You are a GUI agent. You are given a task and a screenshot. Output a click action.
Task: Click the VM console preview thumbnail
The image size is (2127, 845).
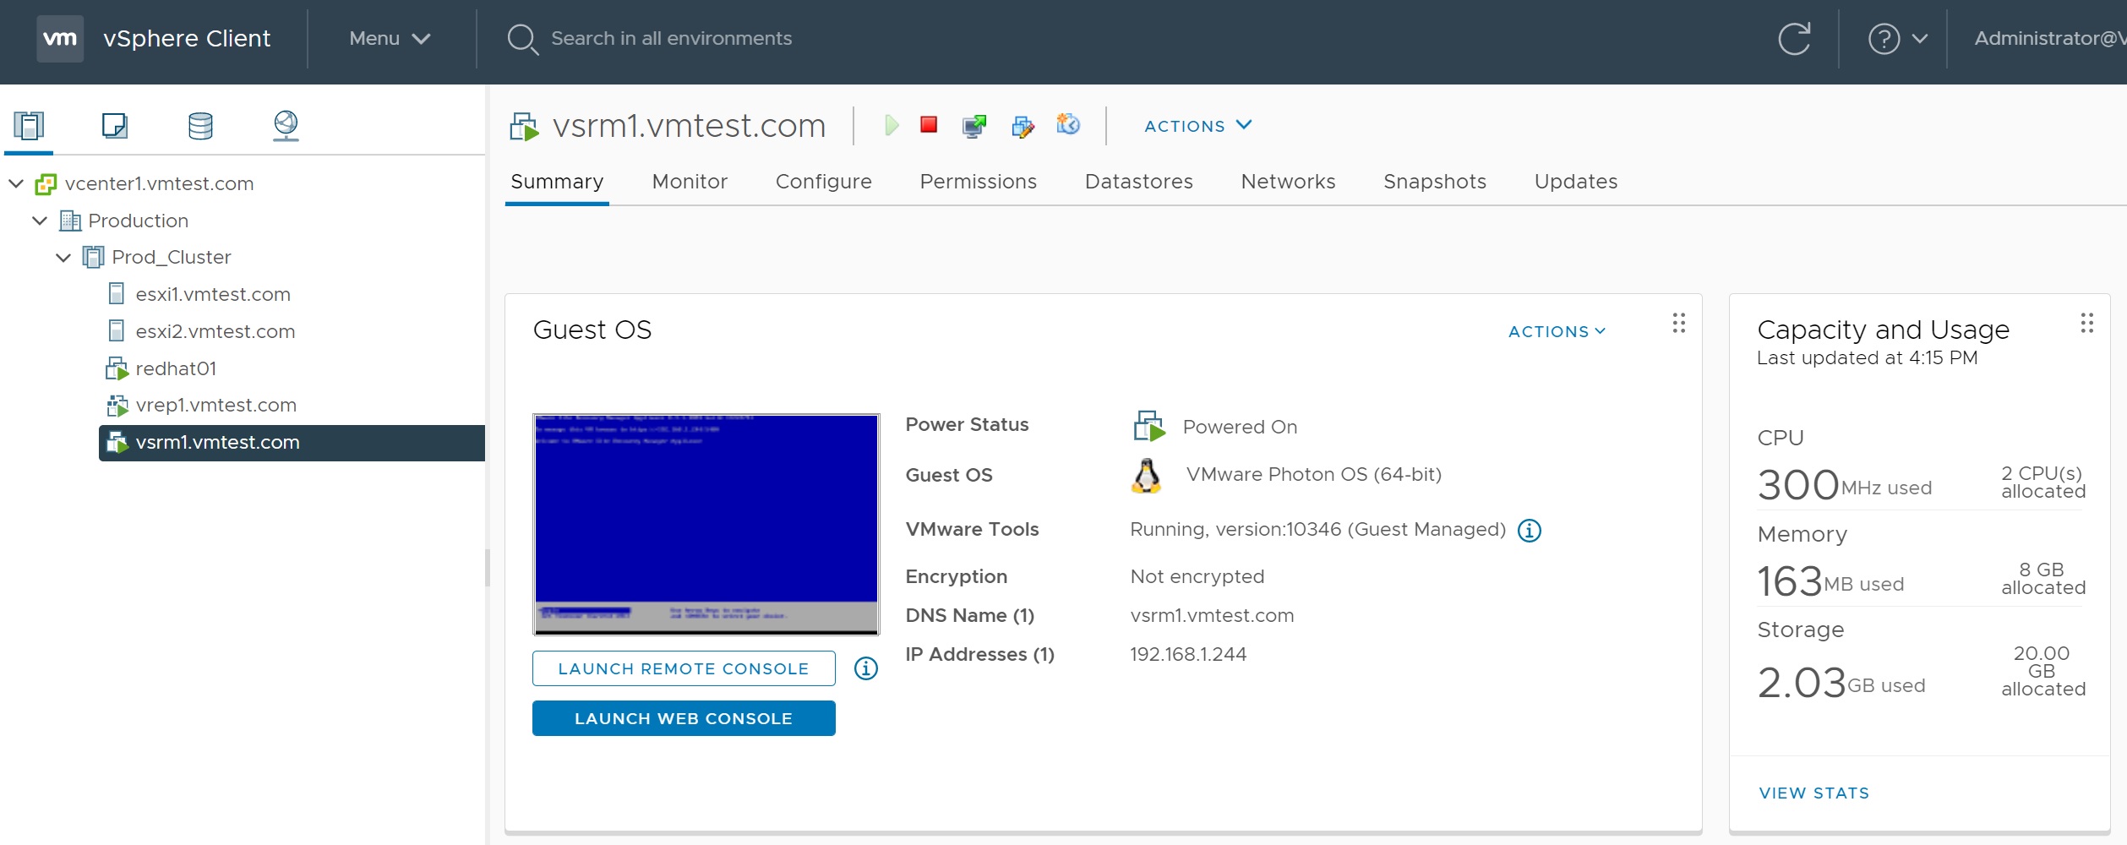click(706, 524)
